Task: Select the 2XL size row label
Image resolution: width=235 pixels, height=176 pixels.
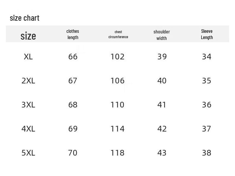Action: 28,81
